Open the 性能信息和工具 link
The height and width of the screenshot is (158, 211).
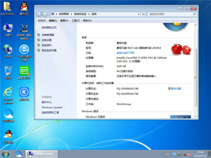click(x=50, y=113)
